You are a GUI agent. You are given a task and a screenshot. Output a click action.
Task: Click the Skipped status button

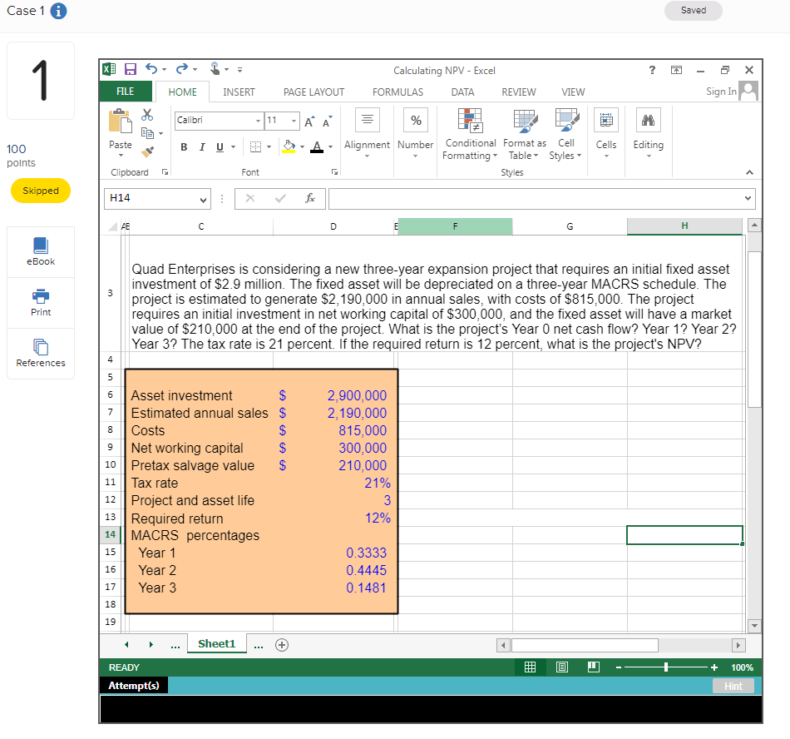(x=41, y=191)
